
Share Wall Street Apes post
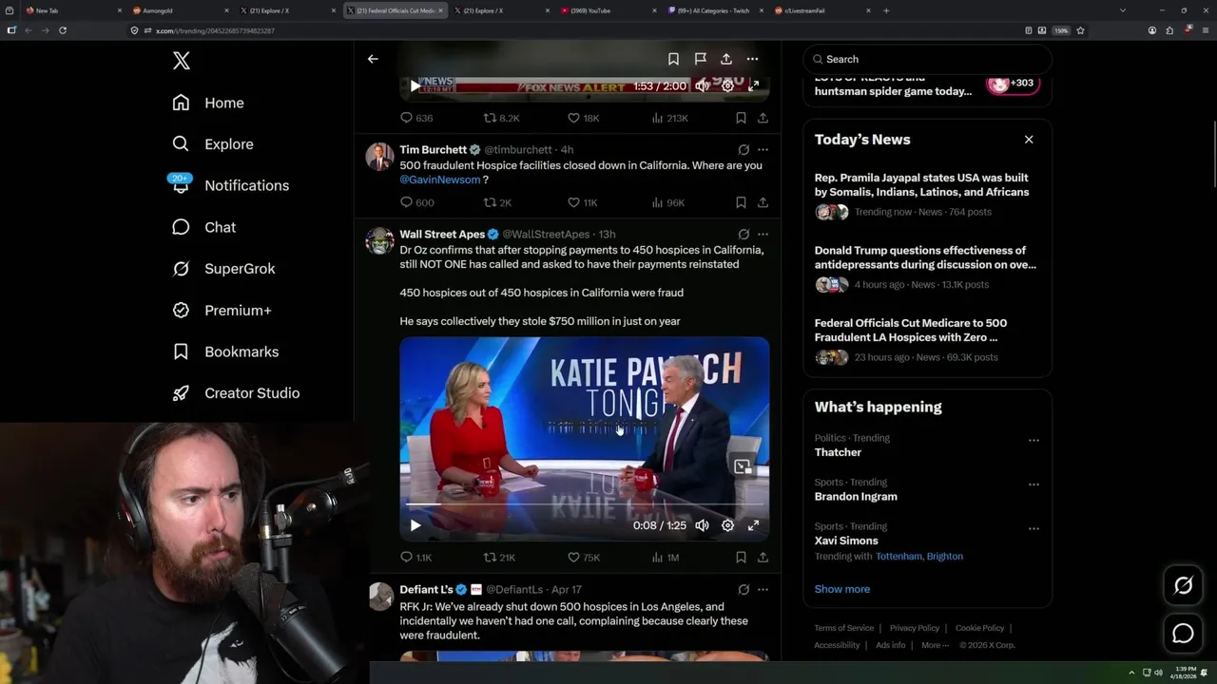click(x=763, y=558)
